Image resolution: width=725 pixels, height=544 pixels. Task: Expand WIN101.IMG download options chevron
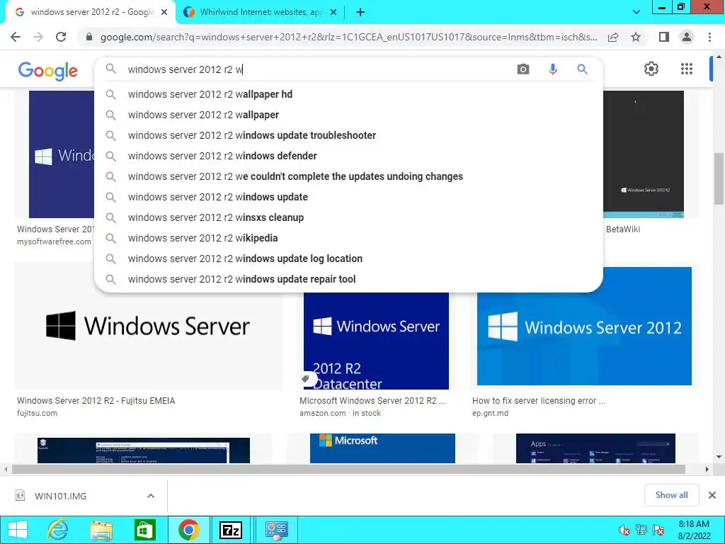151,496
